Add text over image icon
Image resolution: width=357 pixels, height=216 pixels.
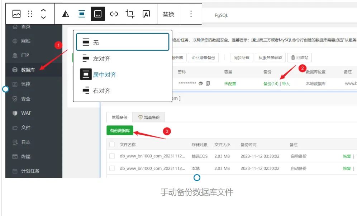point(146,14)
